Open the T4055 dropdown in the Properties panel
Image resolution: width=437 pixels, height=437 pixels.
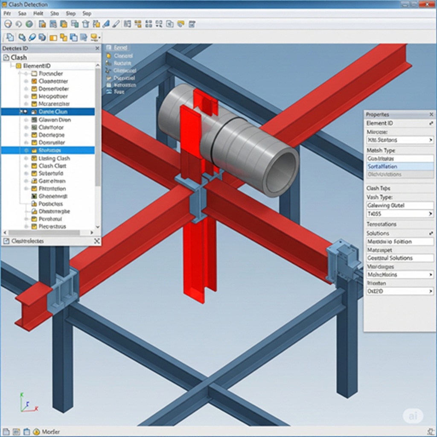[430, 214]
